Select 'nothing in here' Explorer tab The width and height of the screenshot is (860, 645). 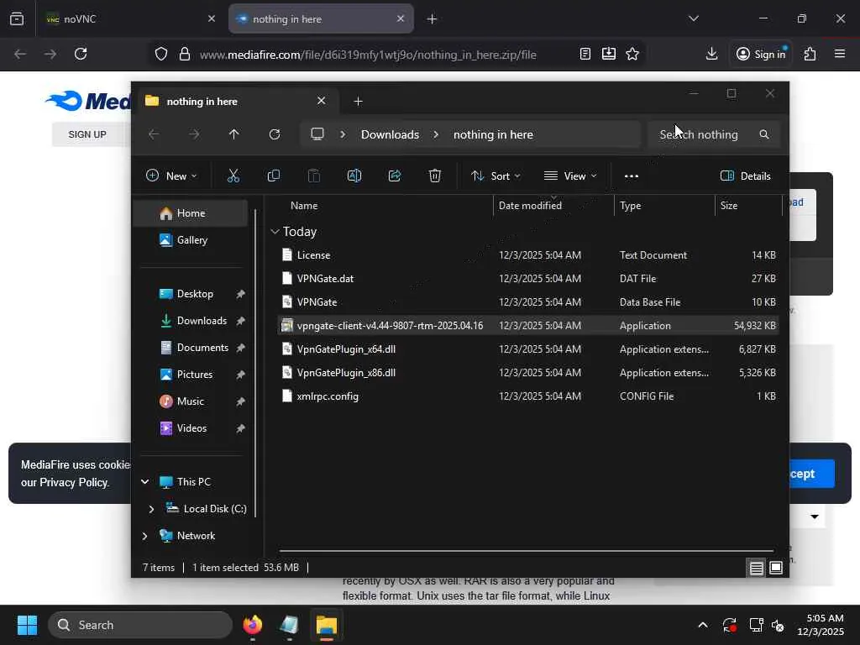236,102
